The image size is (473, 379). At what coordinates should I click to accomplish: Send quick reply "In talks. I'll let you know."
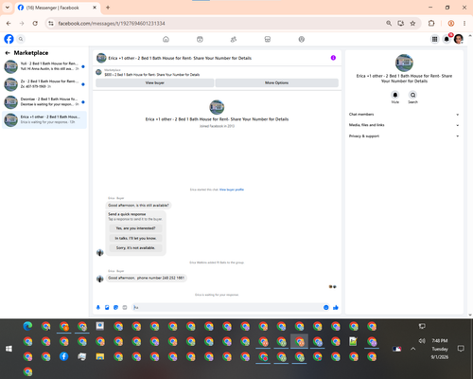[135, 238]
